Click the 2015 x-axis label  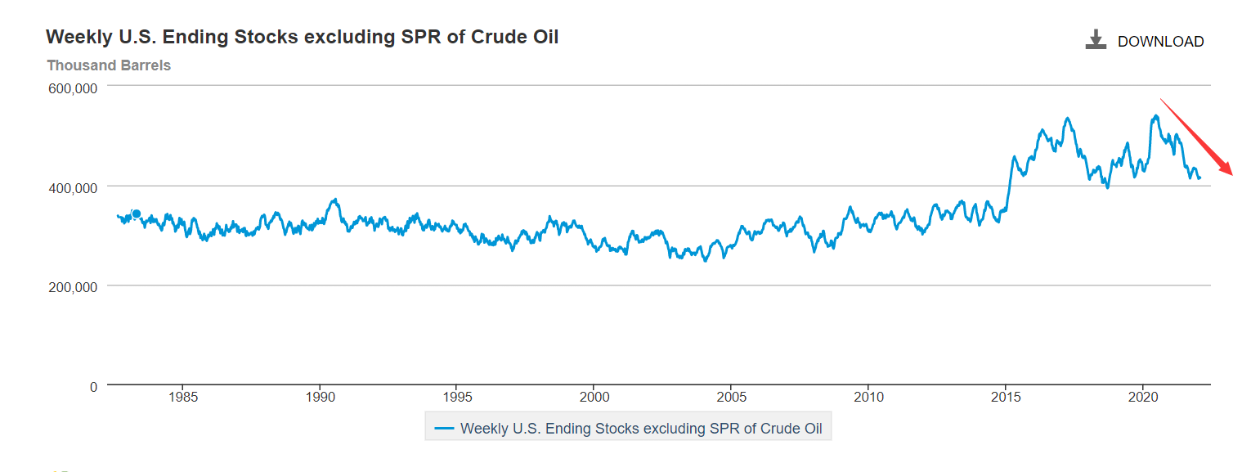pyautogui.click(x=1006, y=398)
